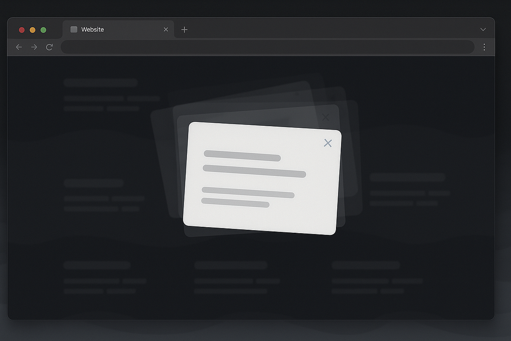Click the browser back arrow
This screenshot has width=511, height=341.
pos(19,47)
